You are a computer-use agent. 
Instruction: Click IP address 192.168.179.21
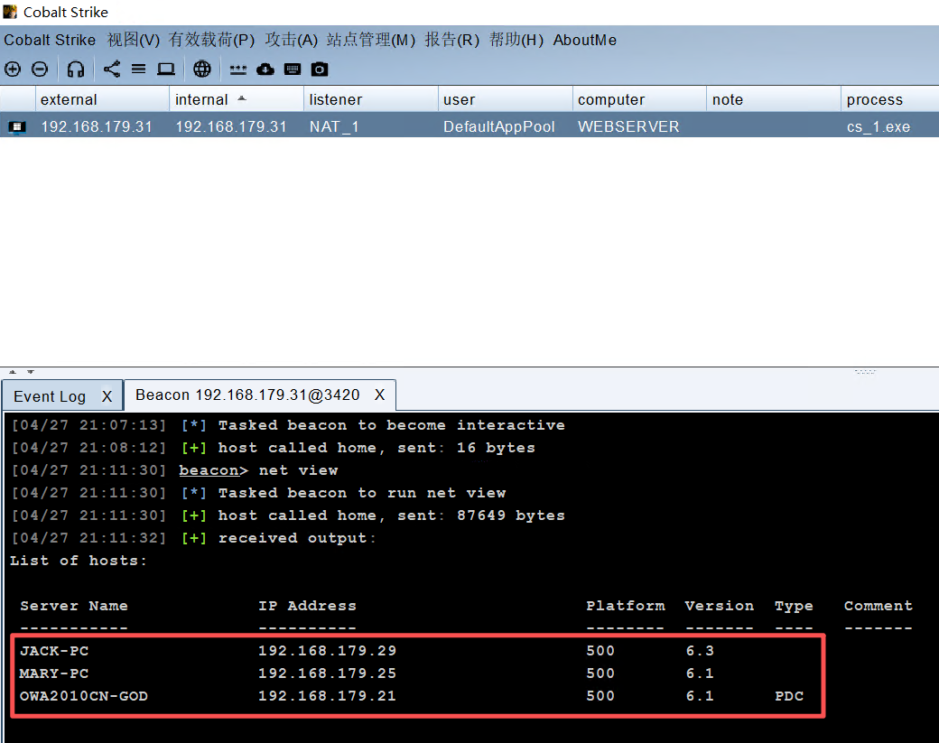point(327,696)
